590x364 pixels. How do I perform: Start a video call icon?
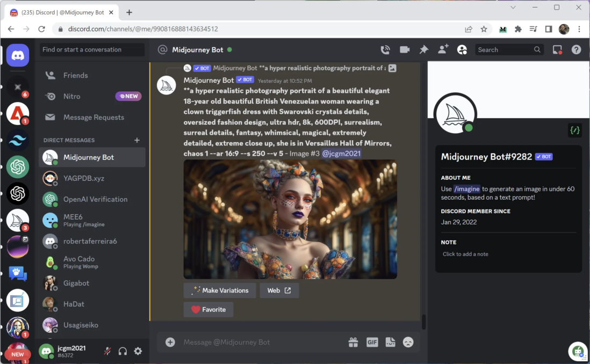point(405,49)
